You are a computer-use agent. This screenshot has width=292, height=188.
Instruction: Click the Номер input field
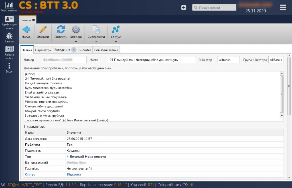coord(64,60)
